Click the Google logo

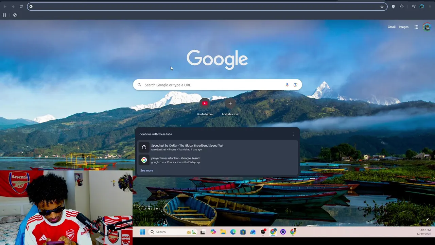(217, 60)
